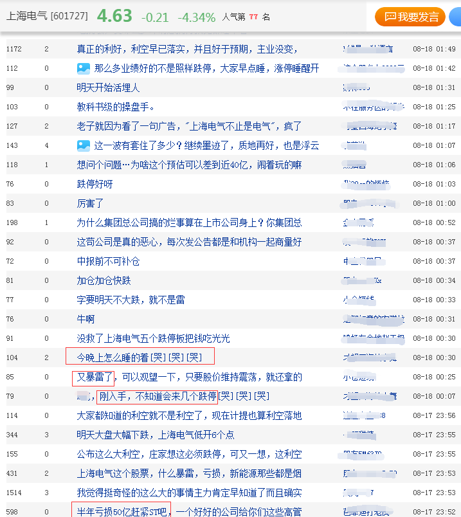Screen dimensions: 461x517
Task: Open post 又暴雷了，可以观望一下
Action: click(x=189, y=377)
